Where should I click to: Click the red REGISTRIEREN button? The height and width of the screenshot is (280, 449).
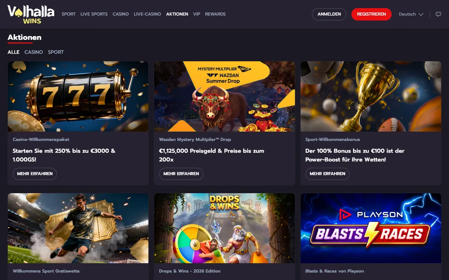point(371,14)
